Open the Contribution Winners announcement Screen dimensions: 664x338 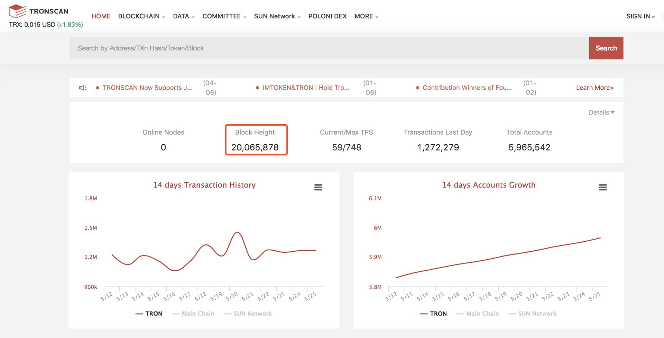(x=467, y=88)
